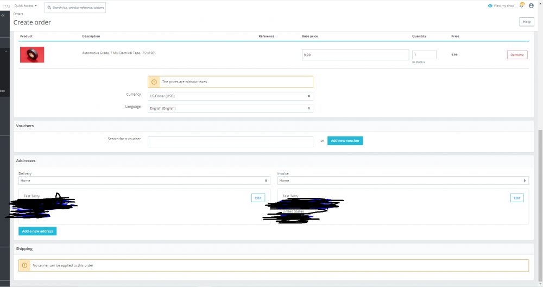Click the 'In stock 6' text
The image size is (543, 287).
[419, 62]
